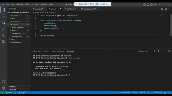172x96 pixels.
Task: Open the Search view in activity bar
Action: [3, 16]
